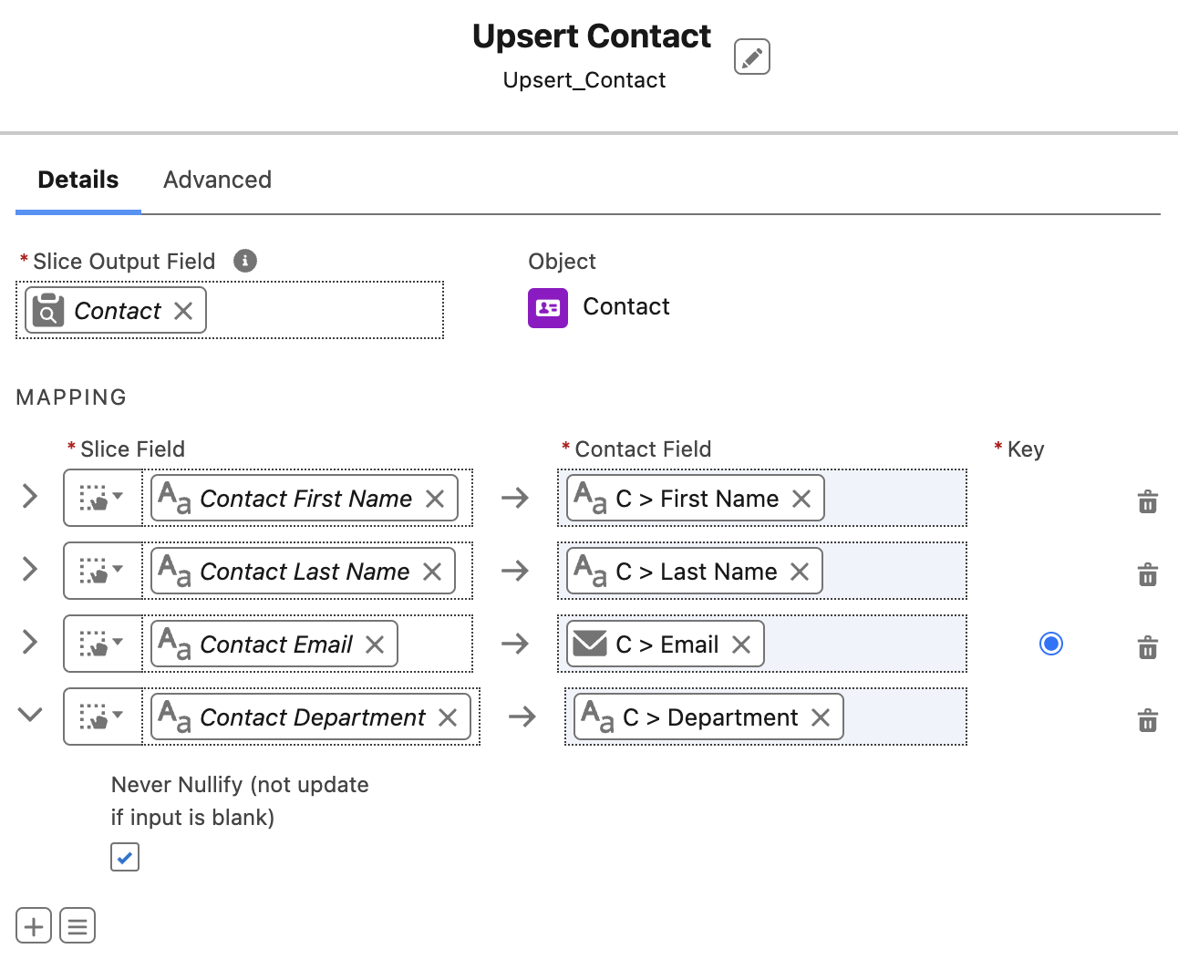Remove C > Department from Contact Field
This screenshot has width=1178, height=959.
(821, 717)
